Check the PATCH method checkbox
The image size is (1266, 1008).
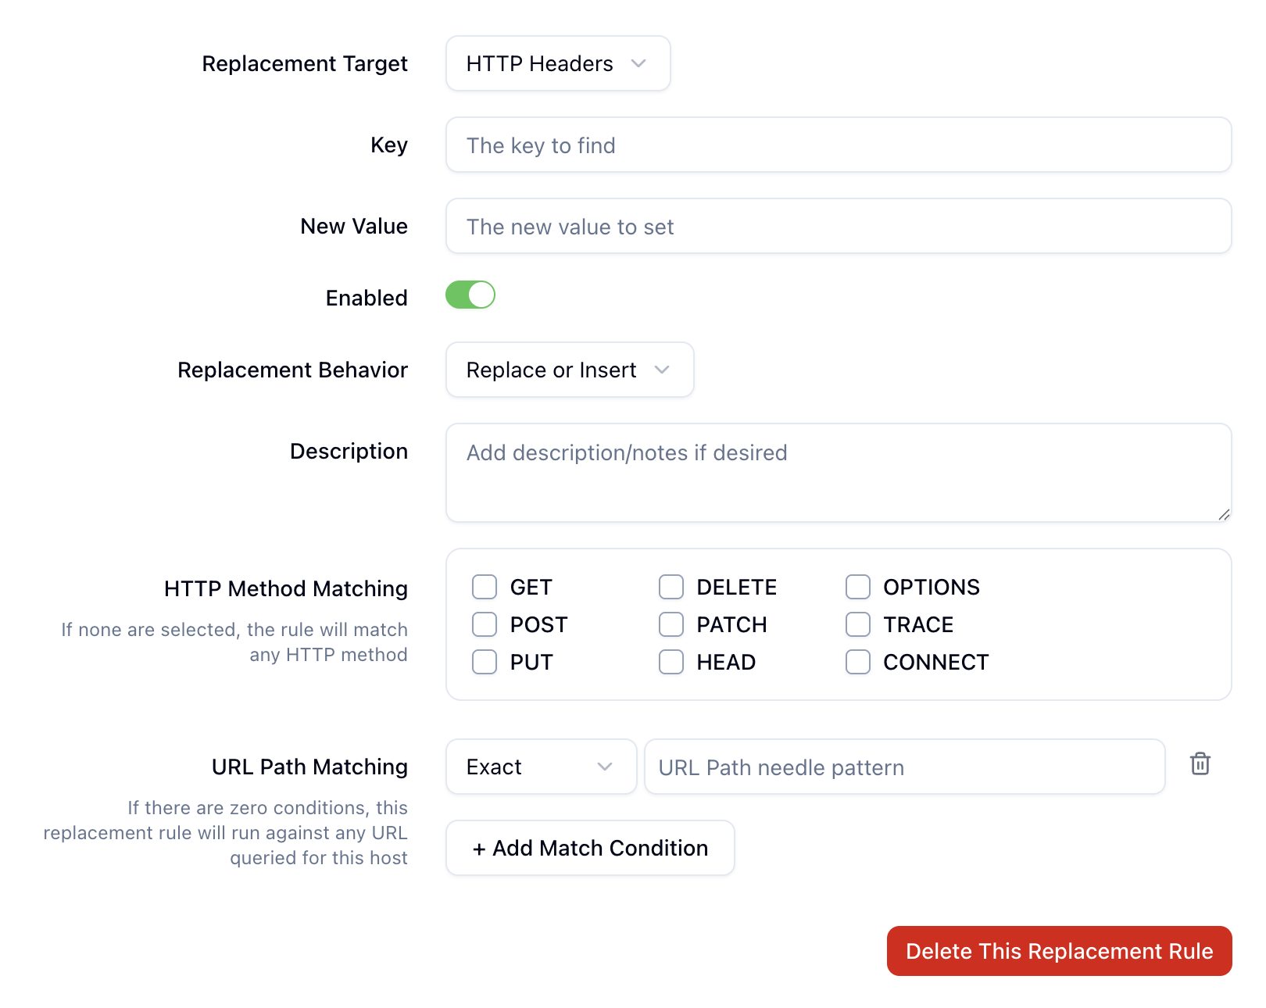[671, 624]
